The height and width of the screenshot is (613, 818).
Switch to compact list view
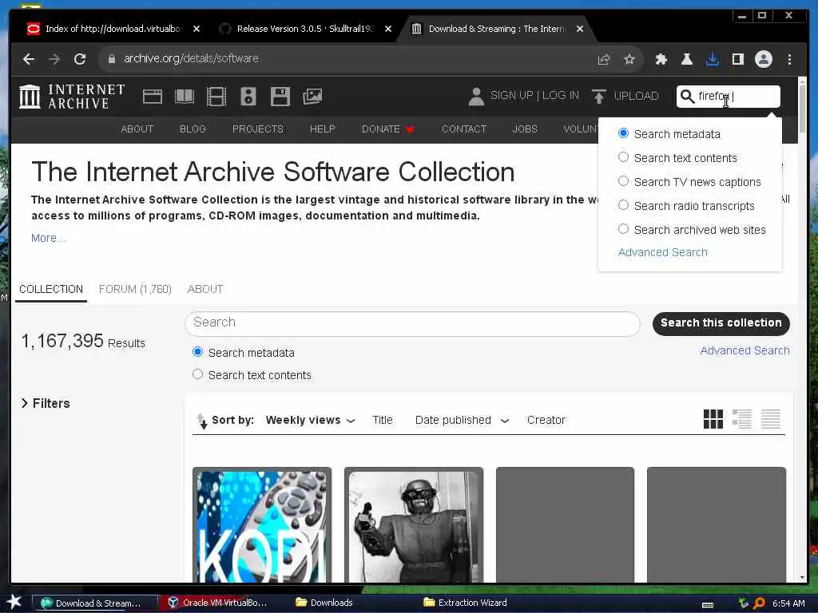[771, 418]
